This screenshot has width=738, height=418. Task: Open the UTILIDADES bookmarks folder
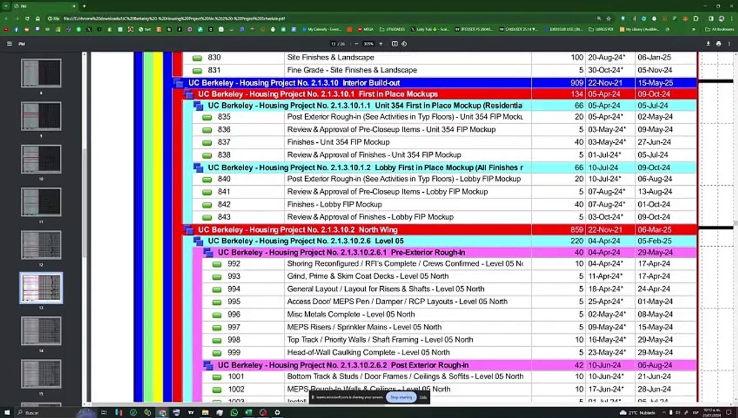tap(393, 29)
